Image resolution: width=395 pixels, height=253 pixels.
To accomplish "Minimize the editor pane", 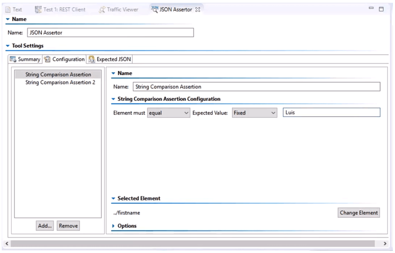I will coord(371,8).
